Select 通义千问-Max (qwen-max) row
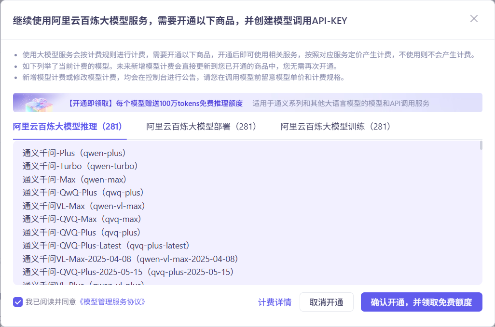 (x=74, y=180)
